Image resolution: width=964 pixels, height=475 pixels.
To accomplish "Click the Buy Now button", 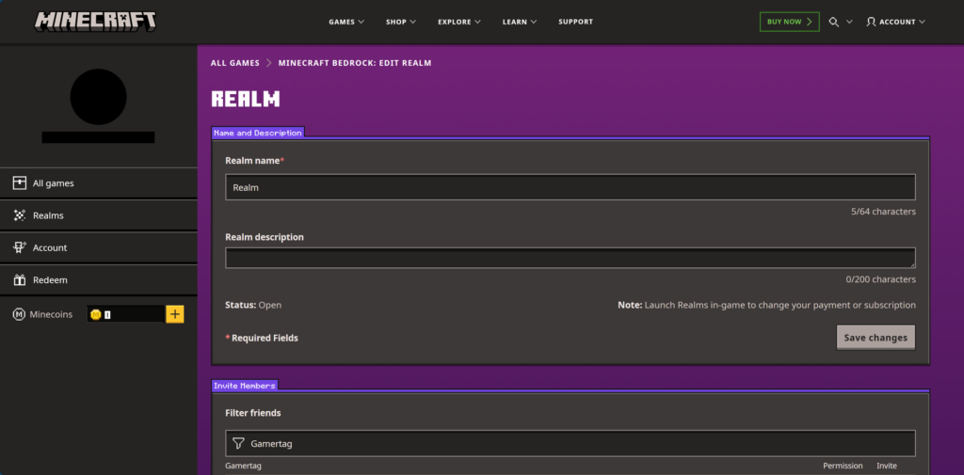I will click(790, 22).
